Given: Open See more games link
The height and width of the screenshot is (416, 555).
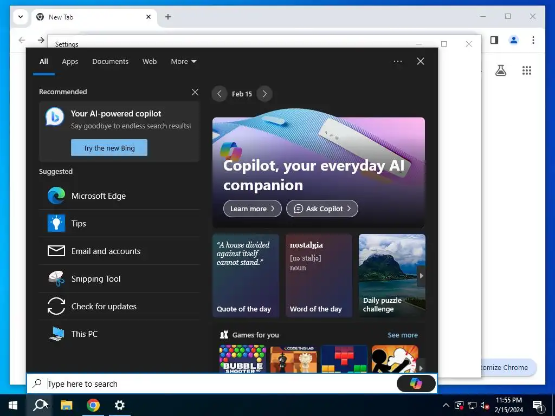Looking at the screenshot, I should [403, 335].
